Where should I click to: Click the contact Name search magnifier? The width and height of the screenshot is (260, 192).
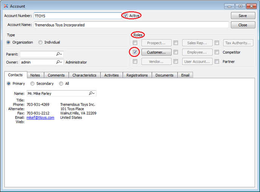pos(92,94)
